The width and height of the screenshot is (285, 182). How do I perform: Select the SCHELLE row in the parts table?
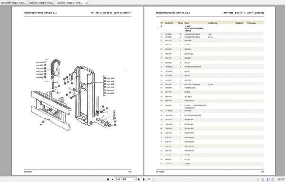tap(212, 97)
